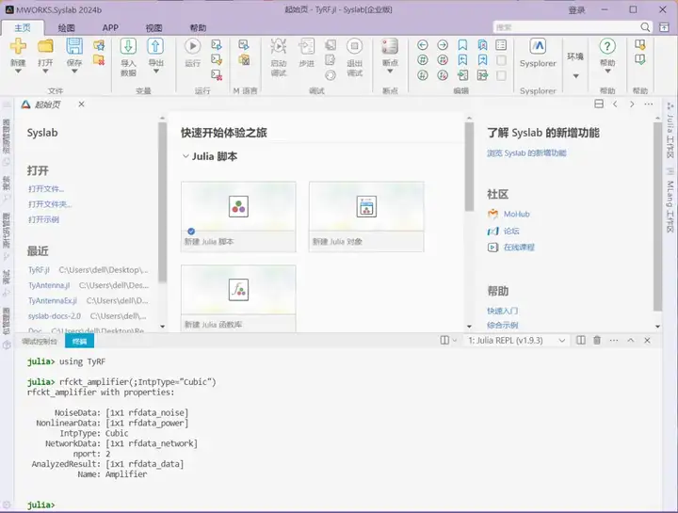
Task: Click the folder with red X icon
Action: point(99,60)
